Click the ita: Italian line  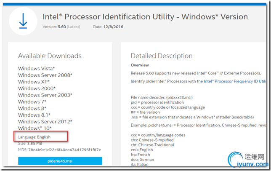139,164
